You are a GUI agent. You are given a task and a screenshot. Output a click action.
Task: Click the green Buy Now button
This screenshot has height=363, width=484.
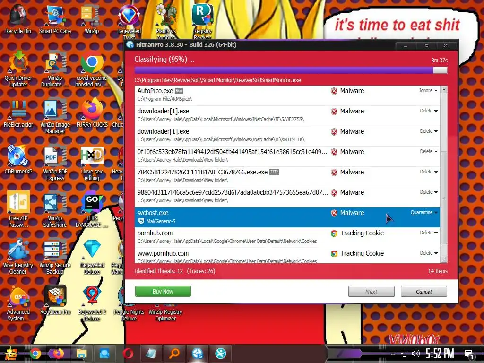(163, 291)
